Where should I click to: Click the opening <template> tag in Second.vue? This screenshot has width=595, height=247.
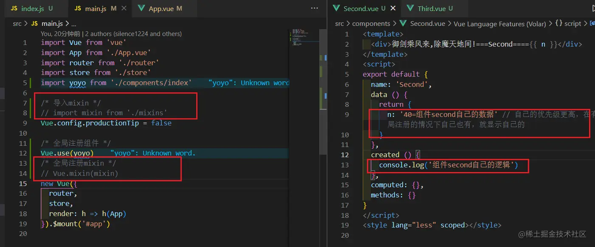(x=383, y=34)
